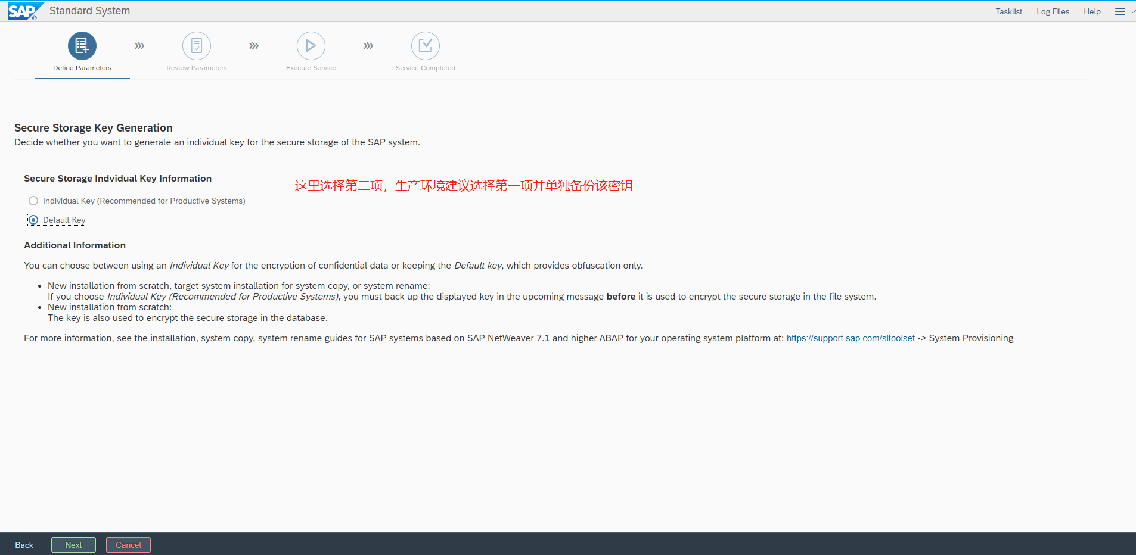This screenshot has height=555, width=1136.
Task: Click the Define Parameters step icon
Action: pos(82,46)
